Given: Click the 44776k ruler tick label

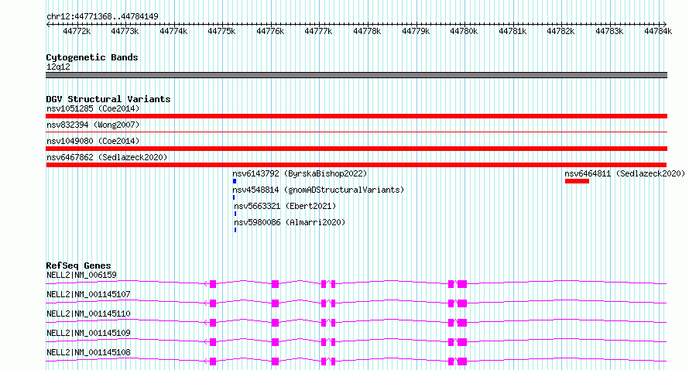Looking at the screenshot, I should point(270,31).
